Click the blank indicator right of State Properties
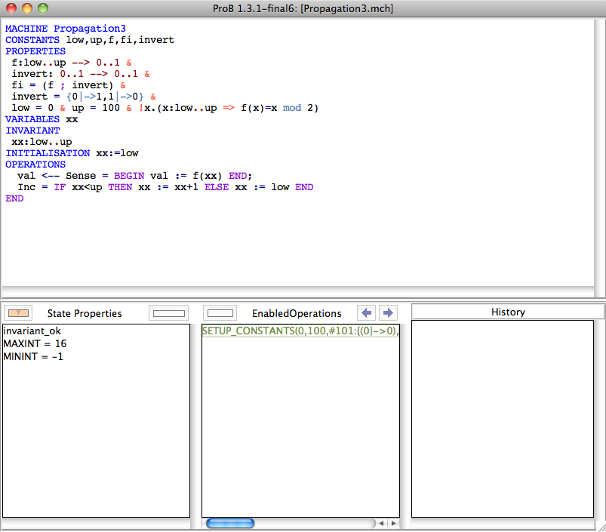 pos(168,313)
